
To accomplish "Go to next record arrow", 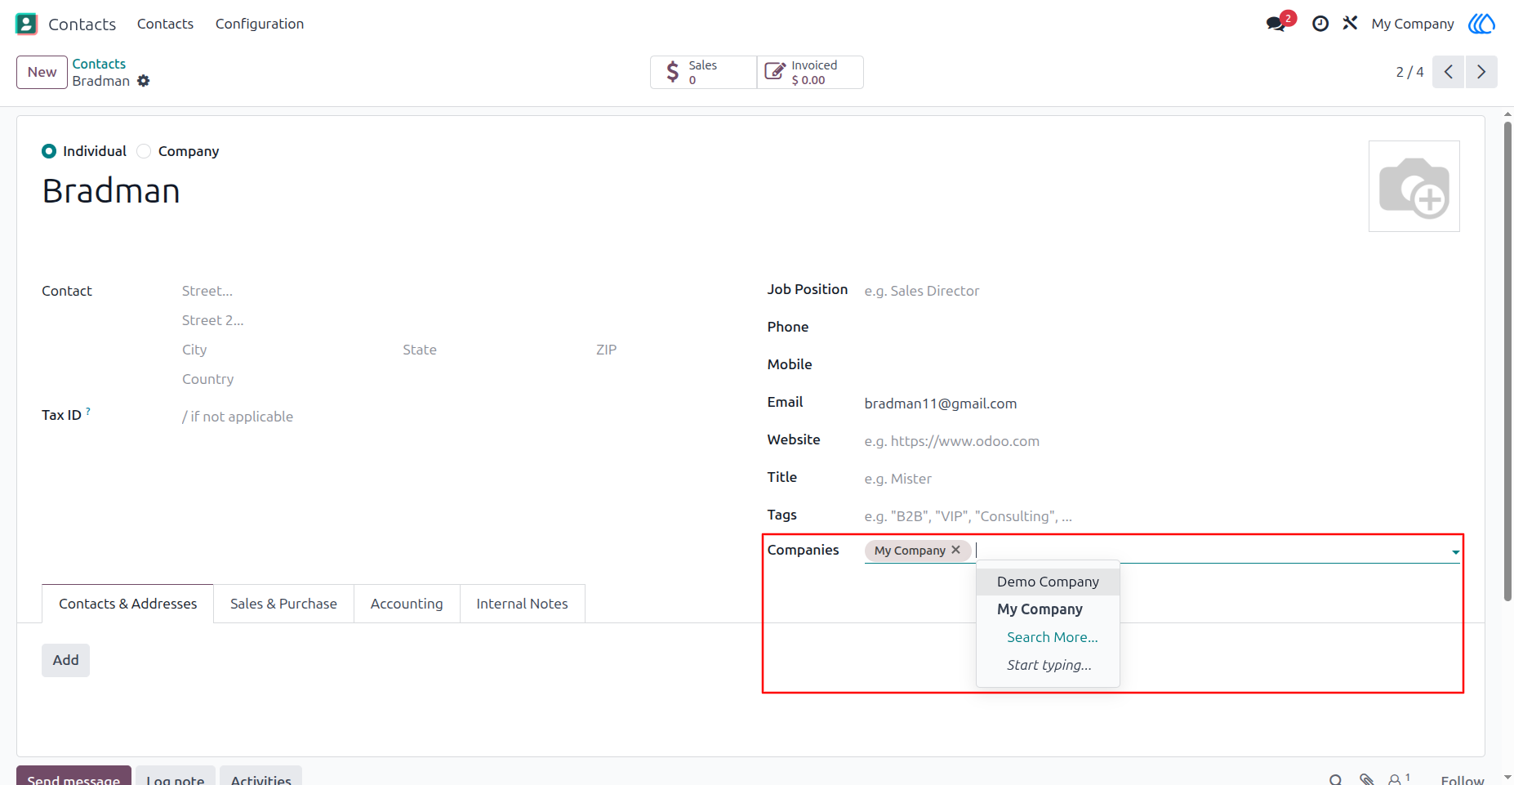I will coord(1481,72).
